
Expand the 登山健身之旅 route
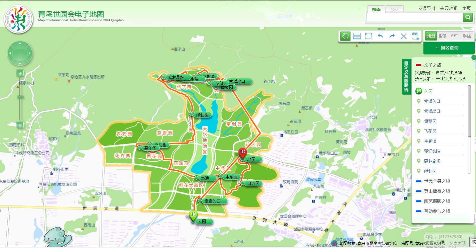click(x=437, y=191)
